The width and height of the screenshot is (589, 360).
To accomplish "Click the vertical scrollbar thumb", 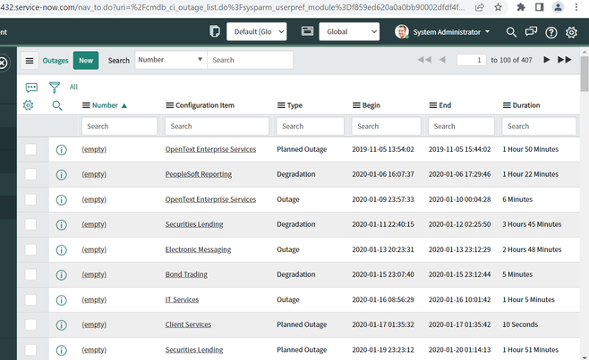I will 585,74.
